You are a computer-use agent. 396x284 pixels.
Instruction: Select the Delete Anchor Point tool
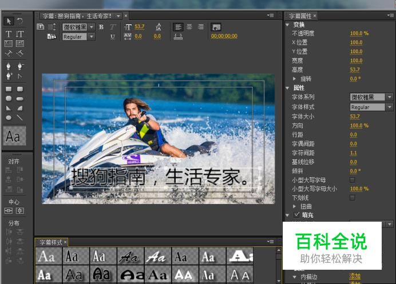tap(20, 66)
